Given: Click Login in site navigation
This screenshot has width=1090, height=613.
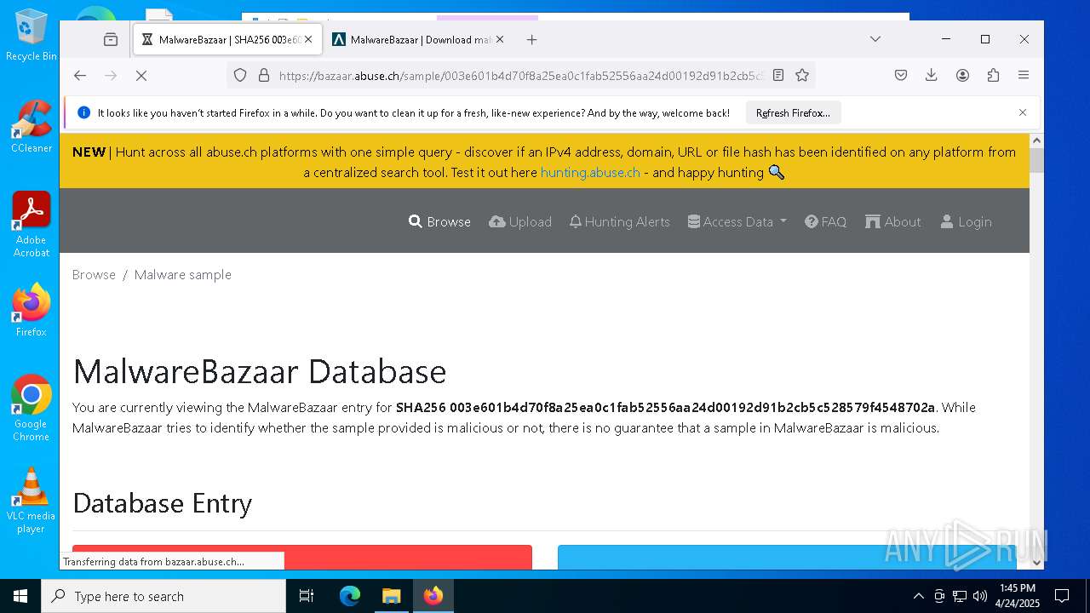Looking at the screenshot, I should tap(967, 221).
